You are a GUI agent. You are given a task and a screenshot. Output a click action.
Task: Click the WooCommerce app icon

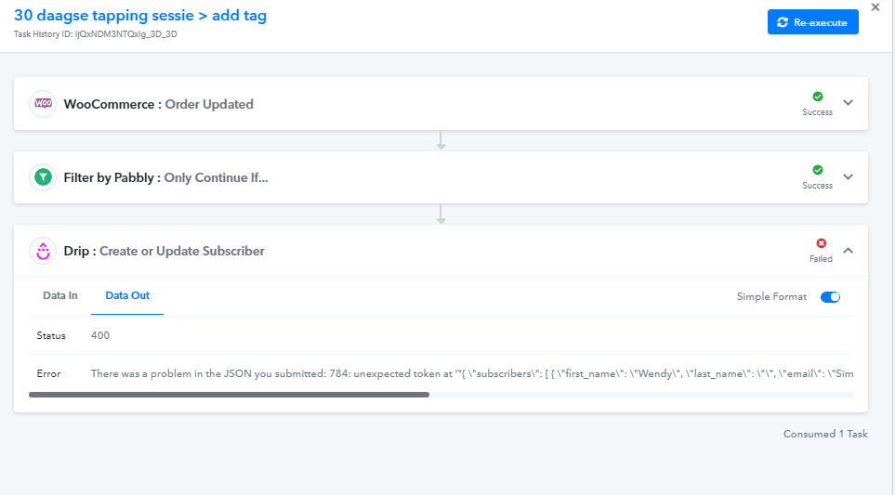(x=43, y=104)
